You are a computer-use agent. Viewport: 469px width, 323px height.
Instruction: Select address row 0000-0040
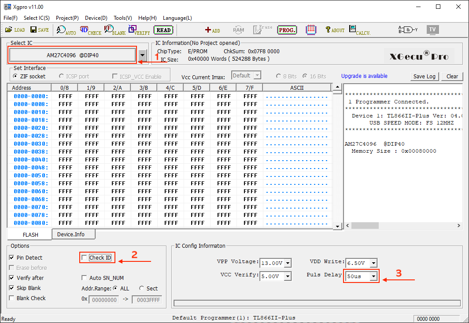tap(31, 160)
